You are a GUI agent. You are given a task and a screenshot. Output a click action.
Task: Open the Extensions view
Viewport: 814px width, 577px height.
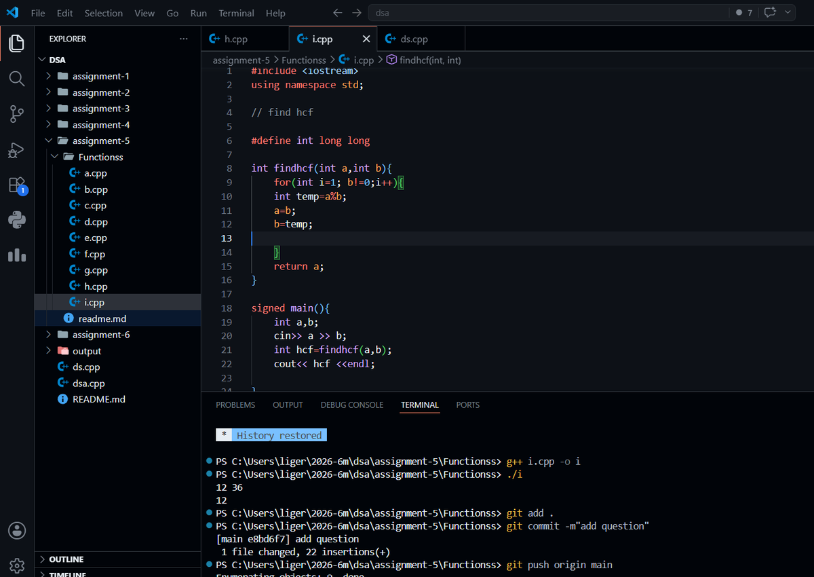(x=17, y=185)
